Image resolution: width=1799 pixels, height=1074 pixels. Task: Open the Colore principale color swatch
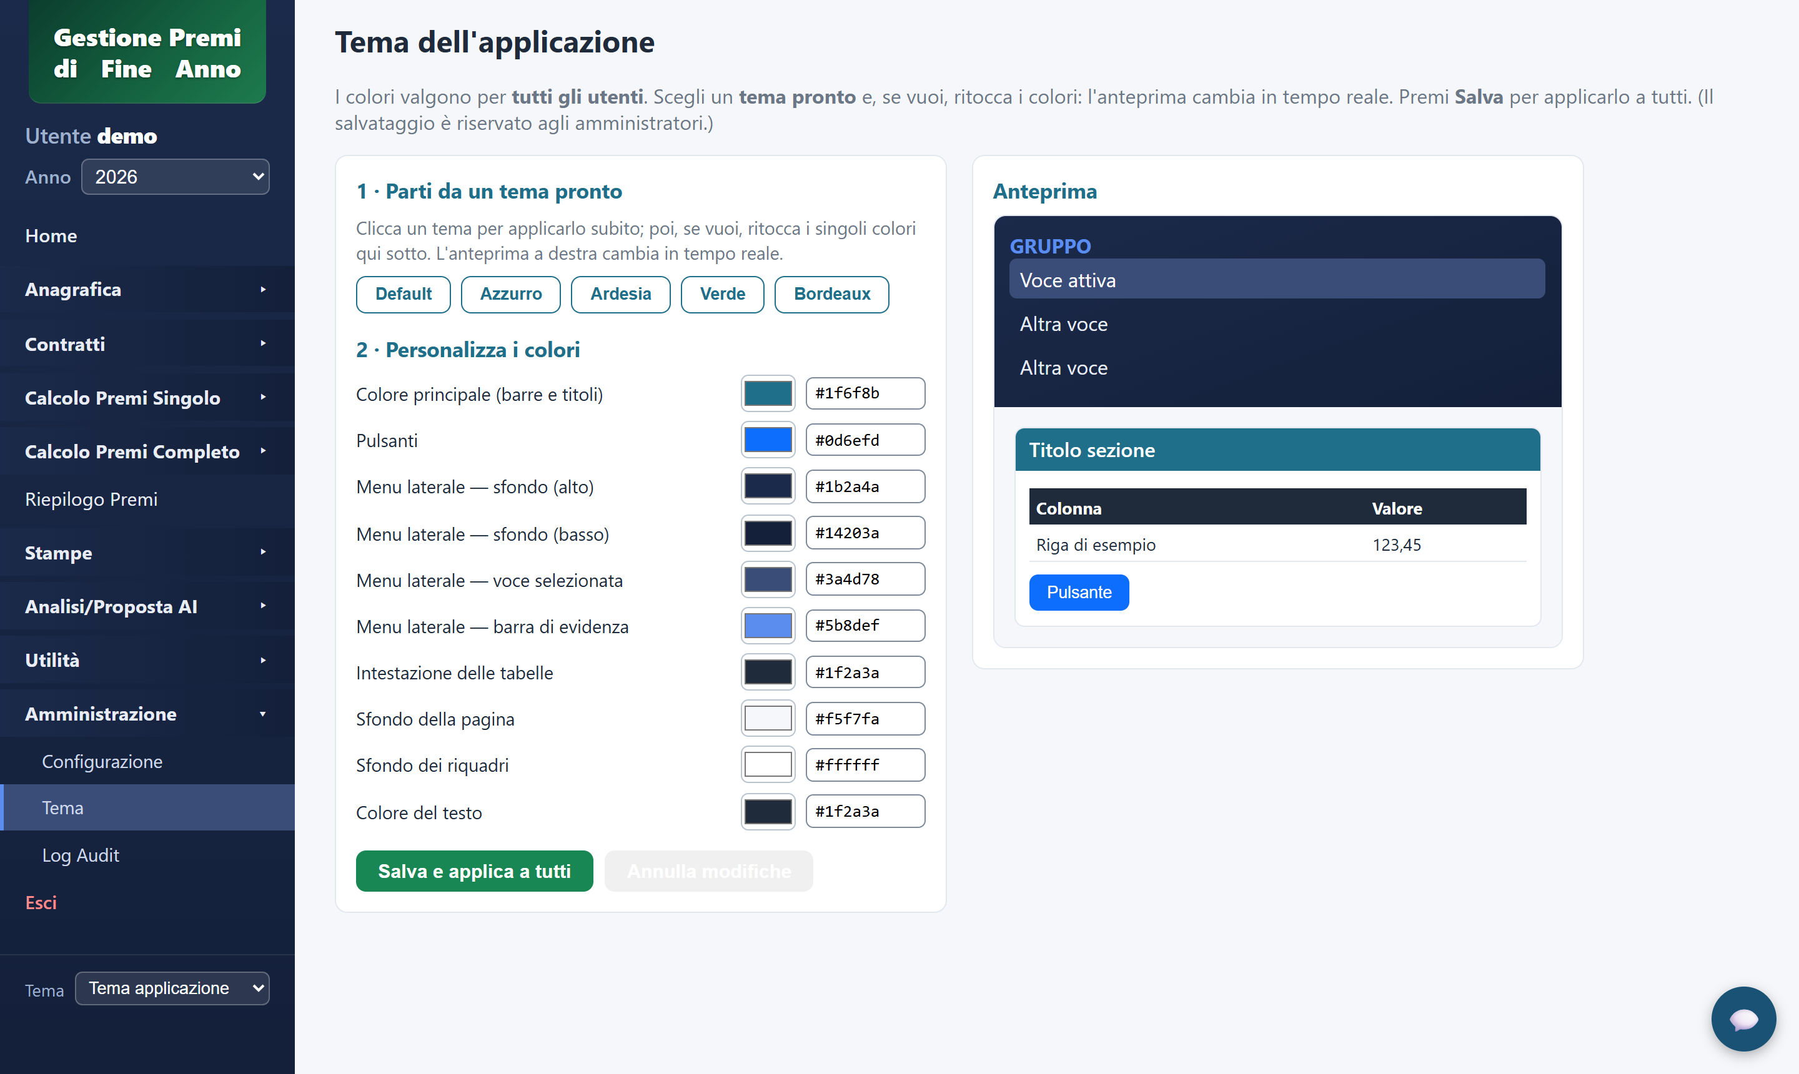coord(767,393)
